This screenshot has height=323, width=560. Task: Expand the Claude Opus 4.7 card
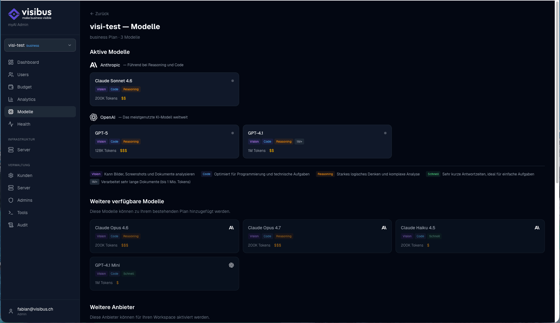tap(317, 236)
